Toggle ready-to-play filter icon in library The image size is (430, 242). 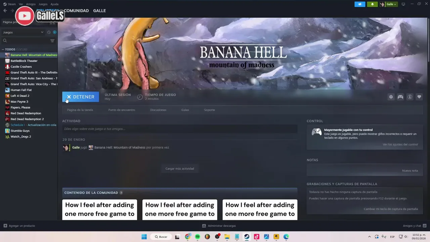click(55, 32)
